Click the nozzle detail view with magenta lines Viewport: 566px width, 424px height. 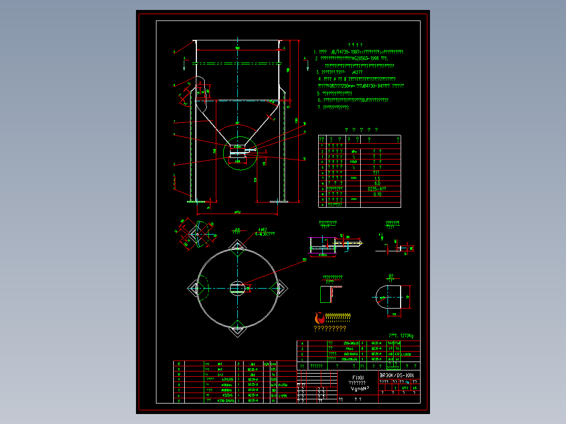334,246
